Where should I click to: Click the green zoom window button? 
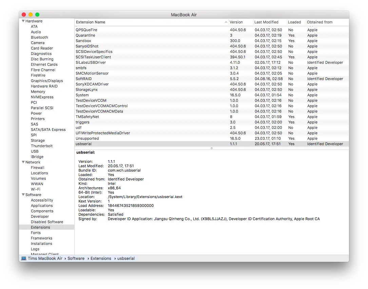pyautogui.click(x=37, y=15)
